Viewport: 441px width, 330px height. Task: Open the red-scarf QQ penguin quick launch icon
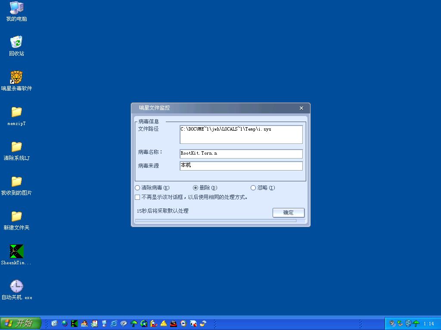click(174, 324)
